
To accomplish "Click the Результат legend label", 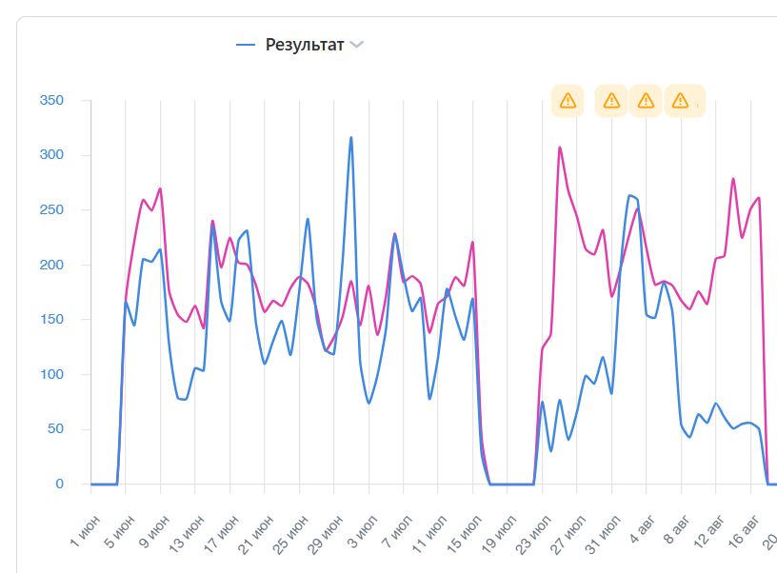I will 305,45.
